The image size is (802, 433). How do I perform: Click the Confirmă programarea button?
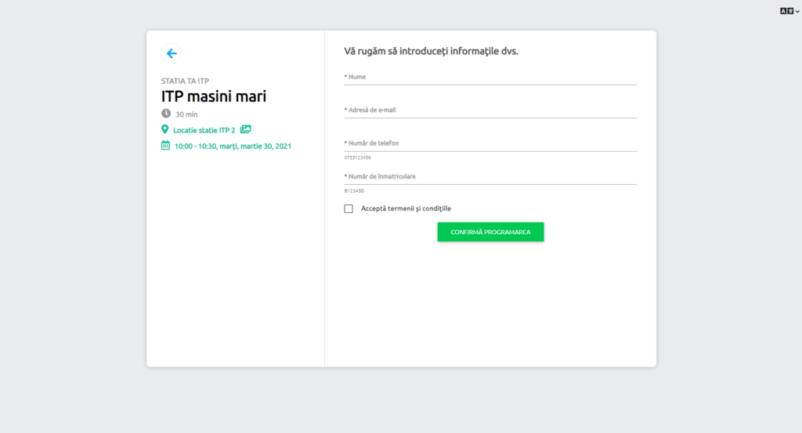coord(490,232)
